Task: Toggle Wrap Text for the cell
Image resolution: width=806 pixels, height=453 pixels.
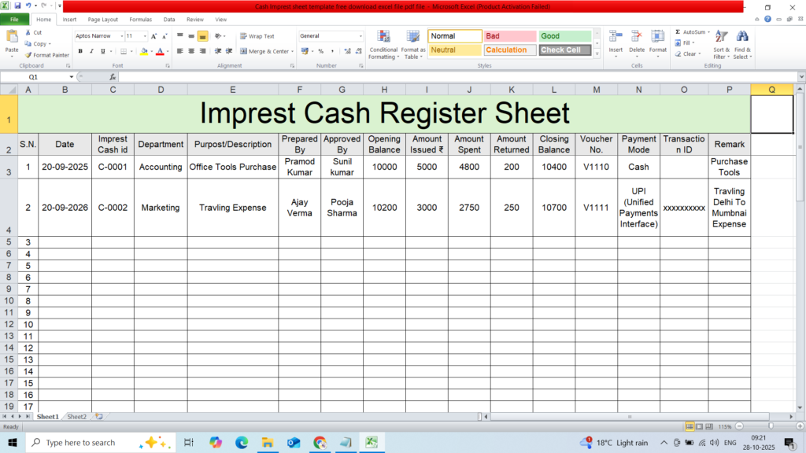Action: [257, 36]
